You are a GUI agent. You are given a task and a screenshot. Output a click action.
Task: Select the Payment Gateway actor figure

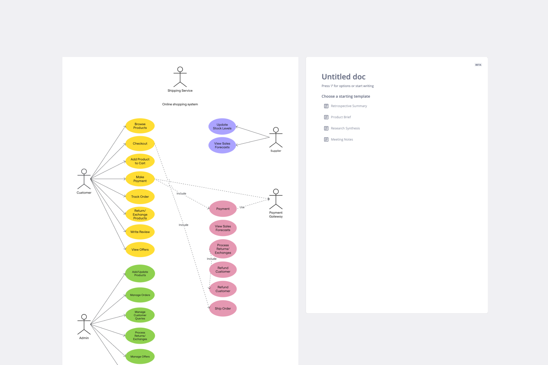(276, 199)
